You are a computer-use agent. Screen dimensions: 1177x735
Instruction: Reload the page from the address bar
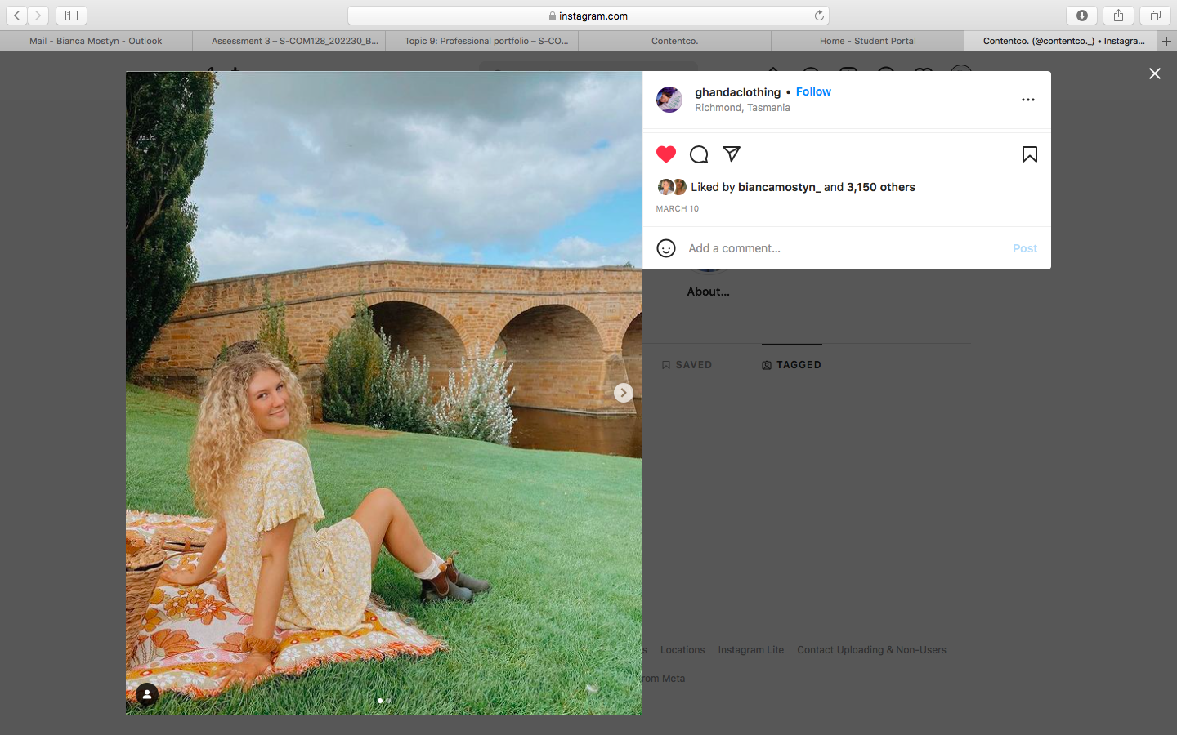819,16
